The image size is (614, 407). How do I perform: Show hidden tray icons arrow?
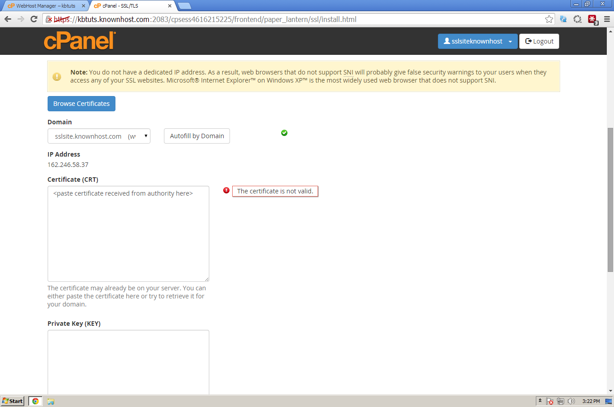coord(540,401)
